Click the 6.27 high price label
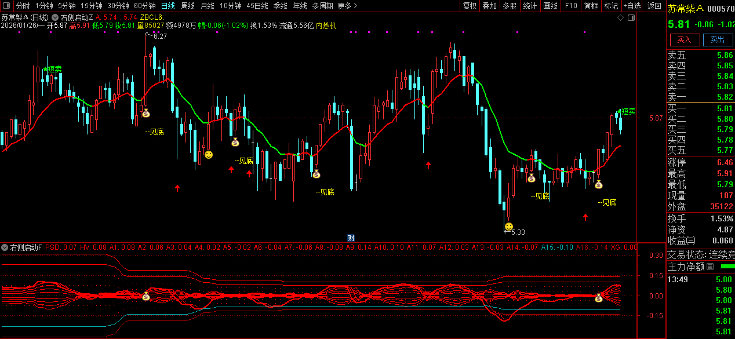 pos(160,37)
